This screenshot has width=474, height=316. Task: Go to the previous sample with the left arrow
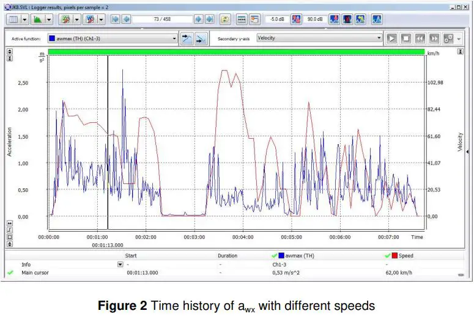127,20
